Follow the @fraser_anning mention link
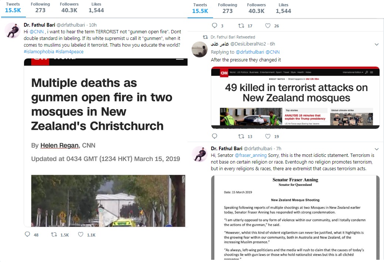 point(251,155)
